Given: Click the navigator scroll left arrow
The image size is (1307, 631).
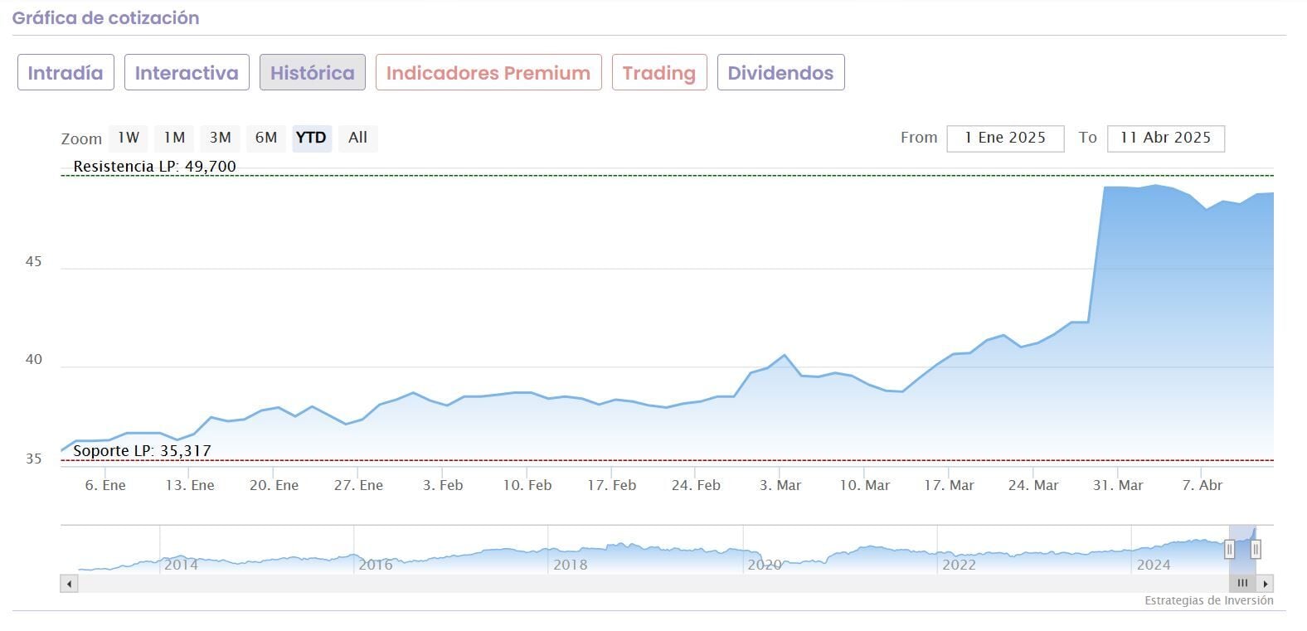Looking at the screenshot, I should coord(70,584).
